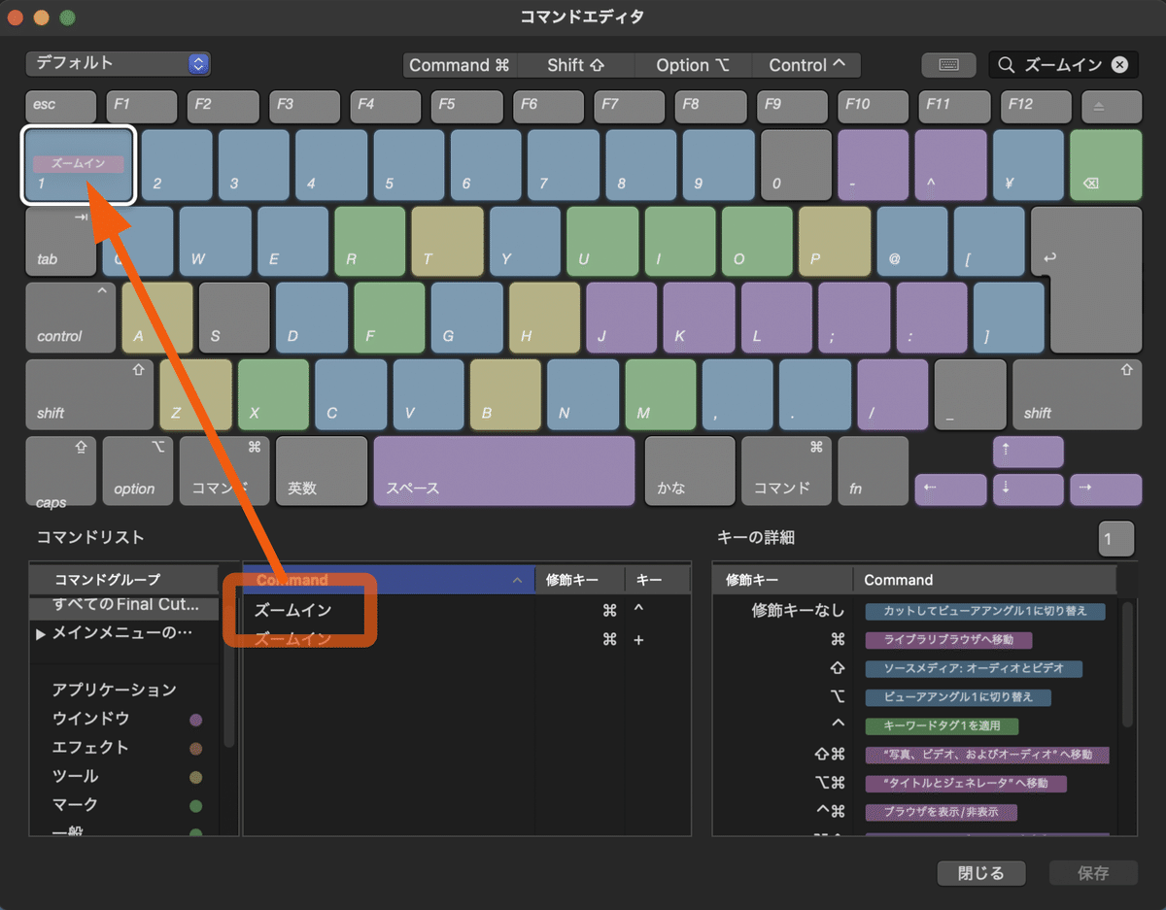Select the right shift key

[x=1077, y=395]
